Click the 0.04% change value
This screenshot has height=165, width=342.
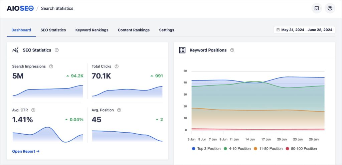(x=76, y=120)
